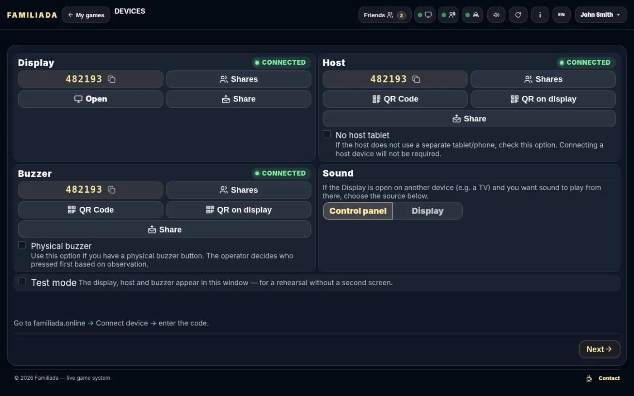
Task: Open Shares in the Display panel
Action: (239, 79)
